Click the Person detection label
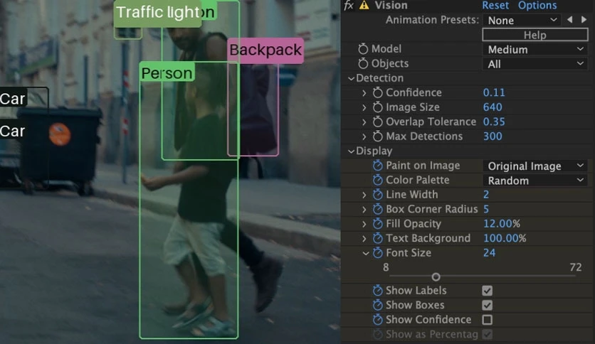This screenshot has width=595, height=344. point(167,73)
